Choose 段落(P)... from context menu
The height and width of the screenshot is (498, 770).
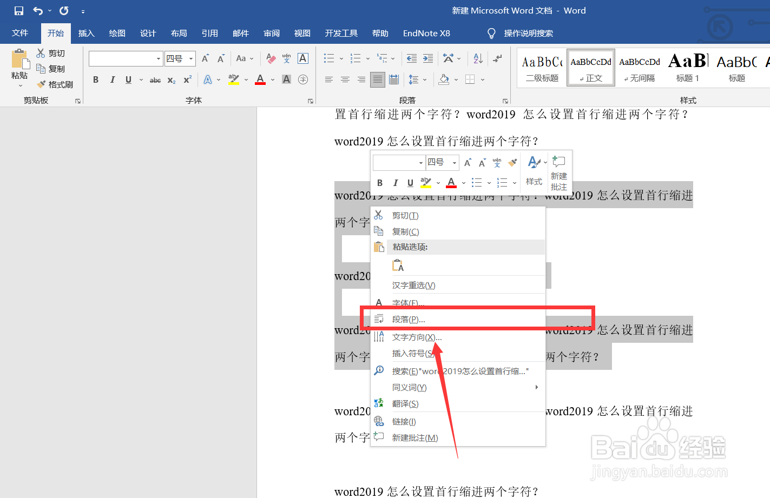point(458,320)
